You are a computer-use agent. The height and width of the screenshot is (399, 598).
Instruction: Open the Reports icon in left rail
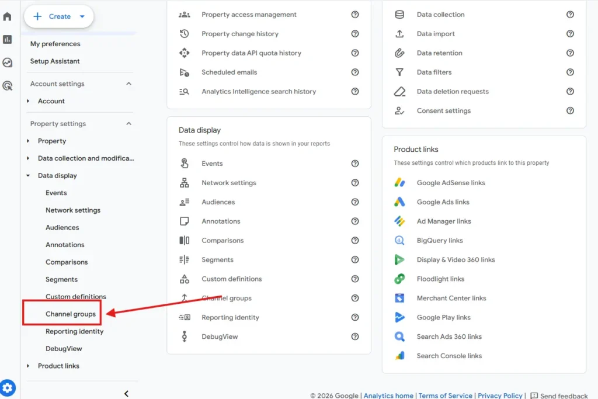click(8, 40)
